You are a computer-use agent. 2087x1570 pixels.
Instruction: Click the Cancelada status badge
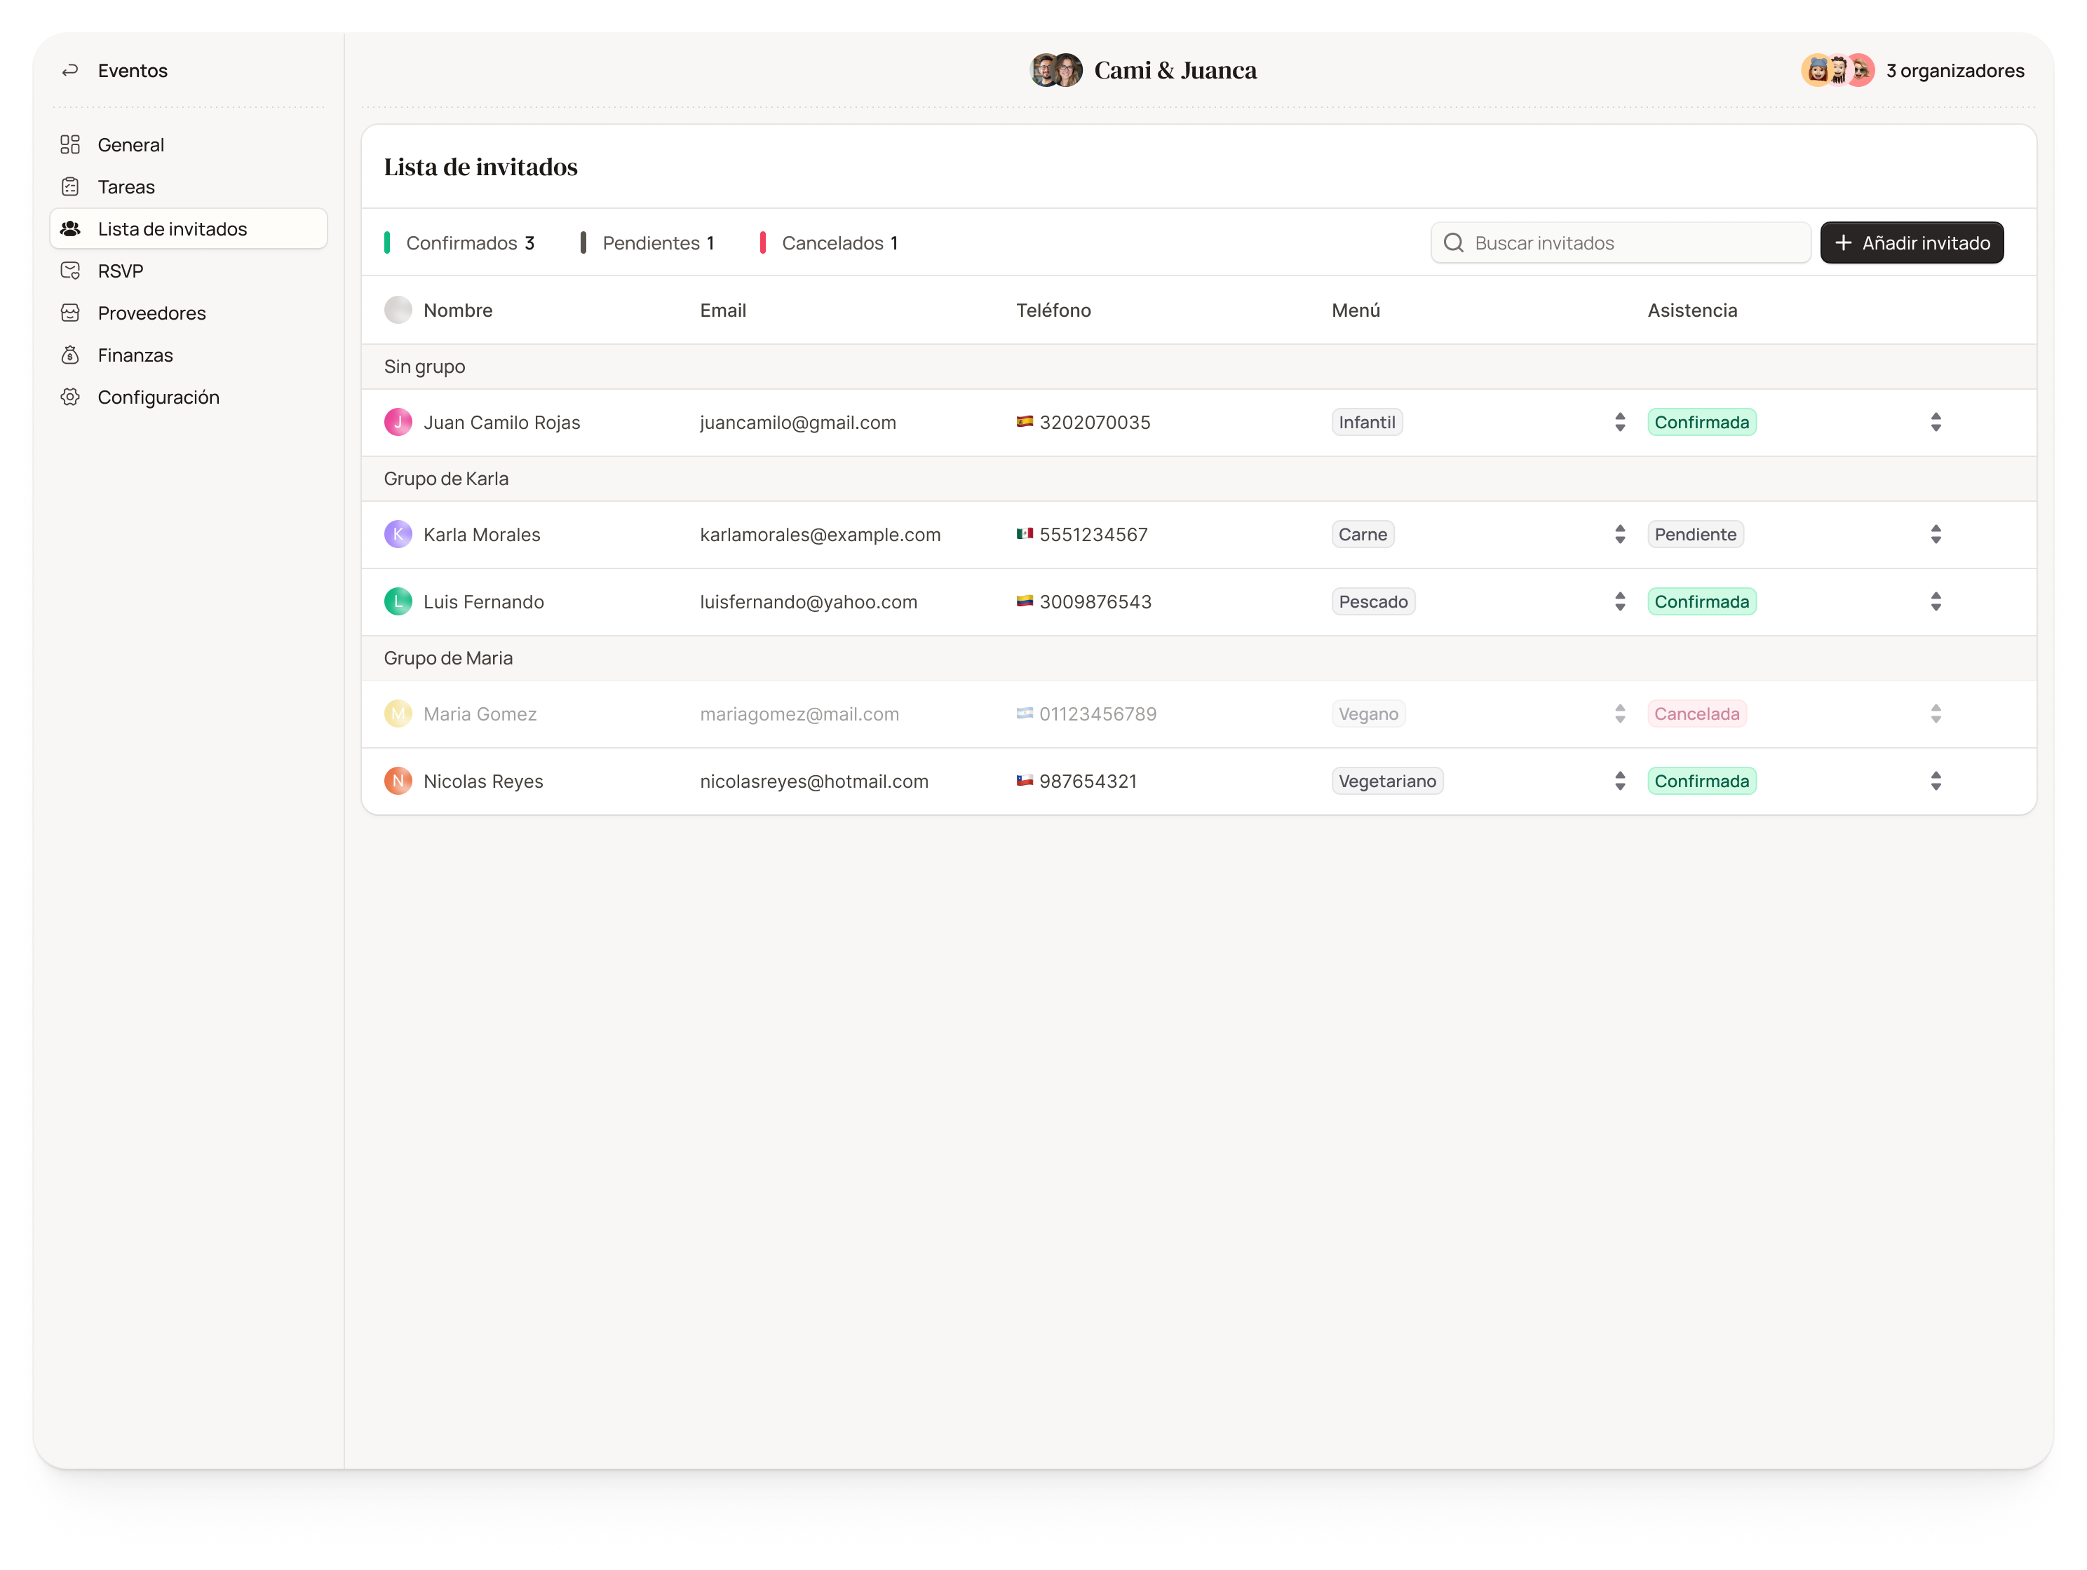1696,713
